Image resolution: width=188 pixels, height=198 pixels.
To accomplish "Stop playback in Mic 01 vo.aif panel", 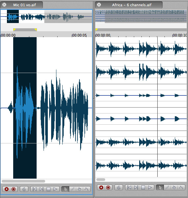I will point(48,189).
